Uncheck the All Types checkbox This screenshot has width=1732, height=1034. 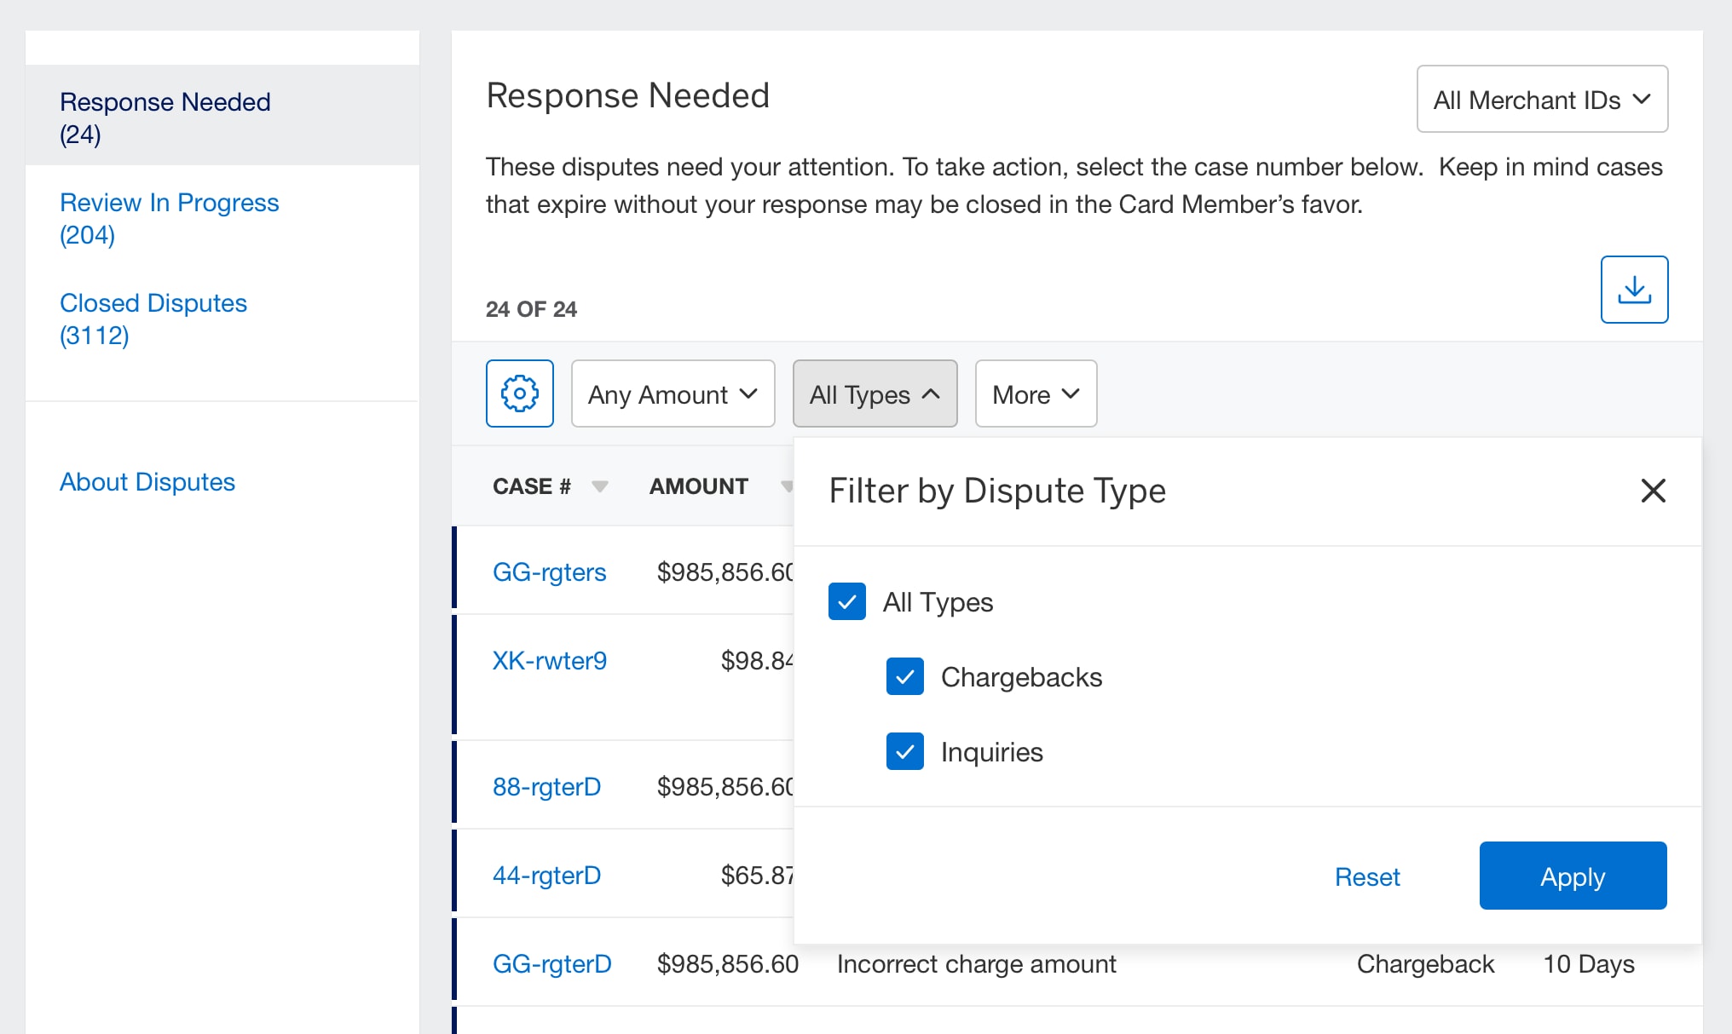(x=846, y=601)
